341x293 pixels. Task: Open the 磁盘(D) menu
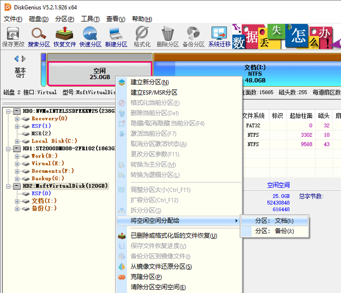coord(39,19)
